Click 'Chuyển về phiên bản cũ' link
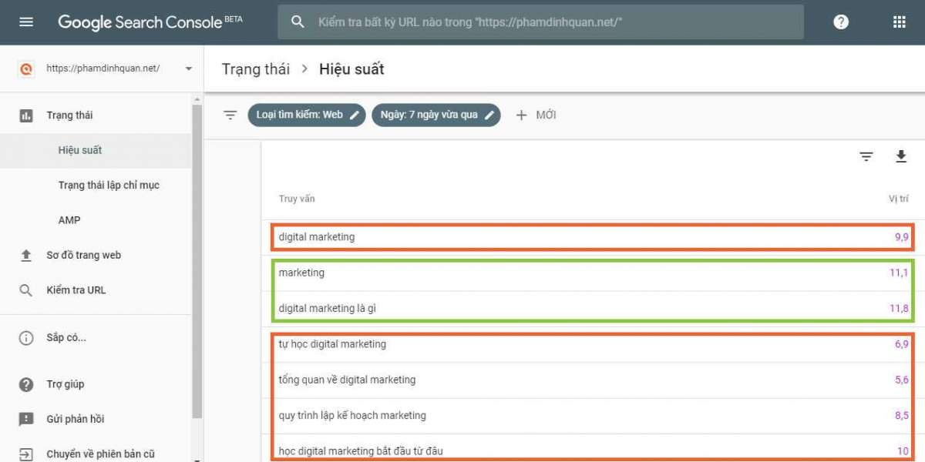 [100, 454]
